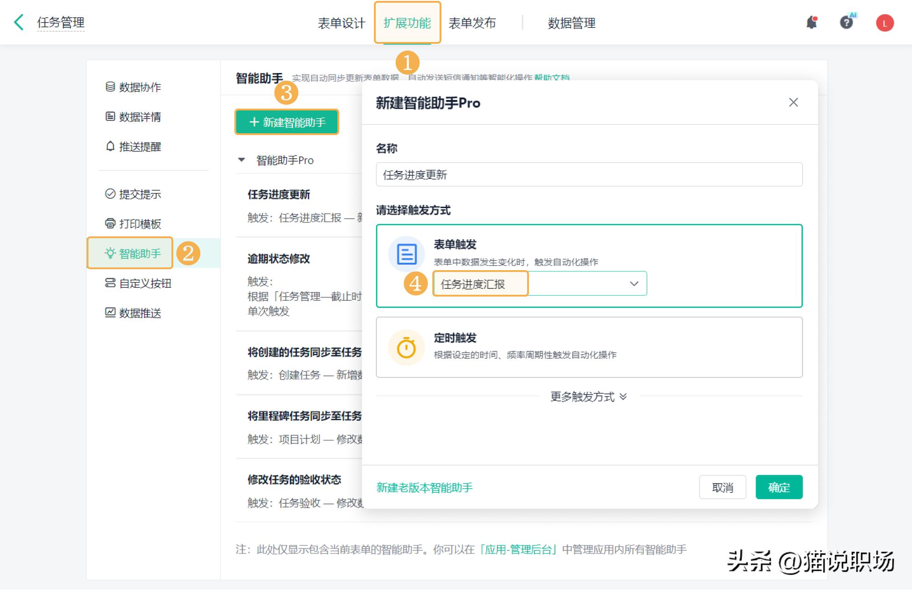912x590 pixels.
Task: Open the notification bell at top right
Action: click(x=811, y=22)
